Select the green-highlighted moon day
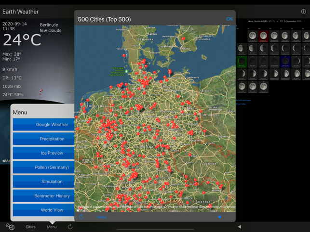This screenshot has height=232, width=310. [x=242, y=62]
